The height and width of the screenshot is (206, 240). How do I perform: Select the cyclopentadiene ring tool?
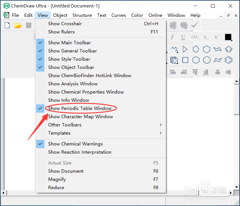coord(229,49)
